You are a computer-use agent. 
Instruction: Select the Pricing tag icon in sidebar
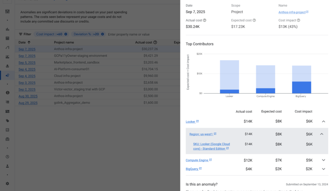pyautogui.click(x=7, y=121)
